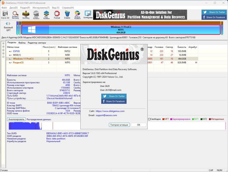
Task: Click the dark green FAT2 legend swatch
Action: pos(201,119)
